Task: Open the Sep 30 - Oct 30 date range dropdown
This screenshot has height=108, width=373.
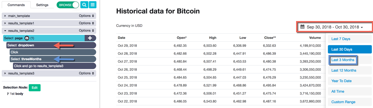Action: coord(335,27)
